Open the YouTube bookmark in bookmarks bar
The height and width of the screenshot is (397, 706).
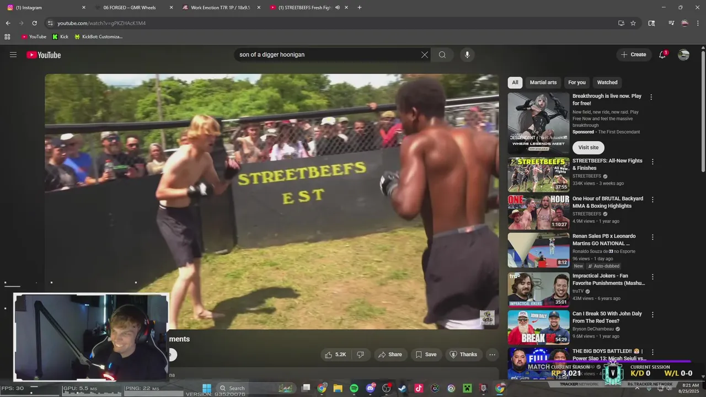34,37
